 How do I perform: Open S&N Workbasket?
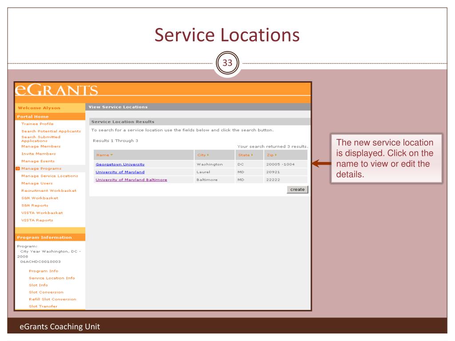(x=40, y=198)
